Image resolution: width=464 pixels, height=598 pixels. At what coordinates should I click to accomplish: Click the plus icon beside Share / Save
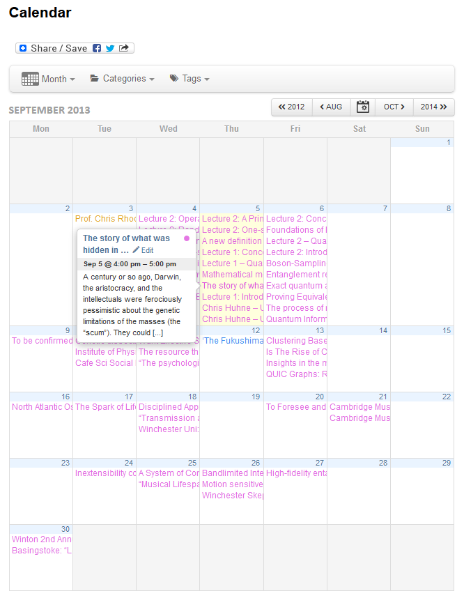point(23,48)
